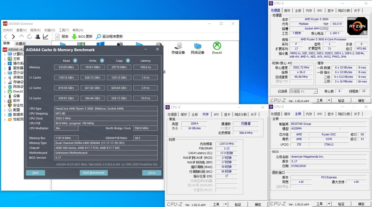372x207 pixels.
Task: Open the large DirectX icon in AIDA64 content pane
Action: [x=217, y=48]
